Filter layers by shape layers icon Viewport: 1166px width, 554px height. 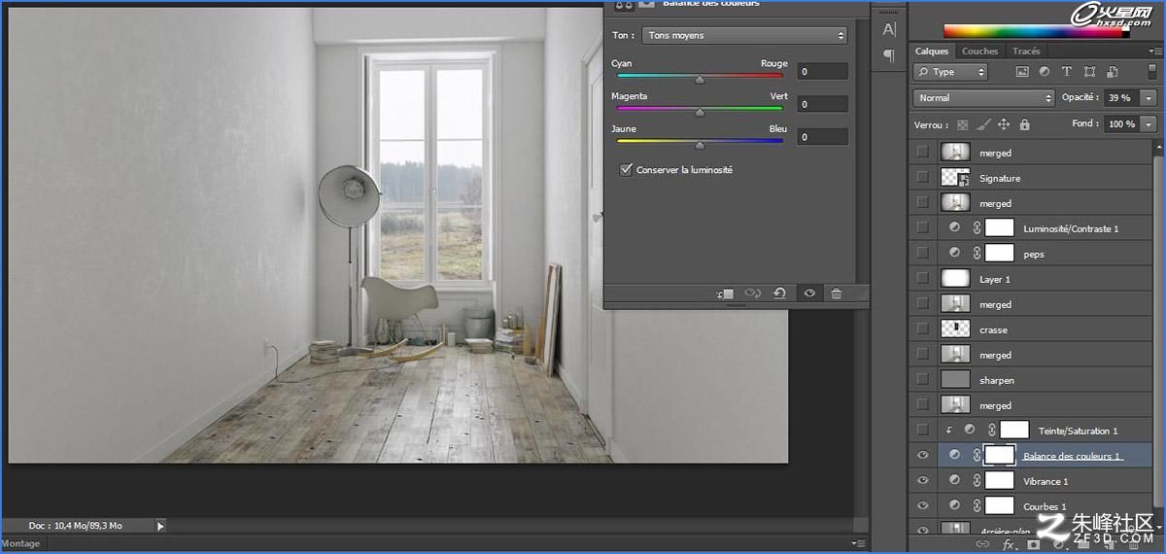[1089, 71]
